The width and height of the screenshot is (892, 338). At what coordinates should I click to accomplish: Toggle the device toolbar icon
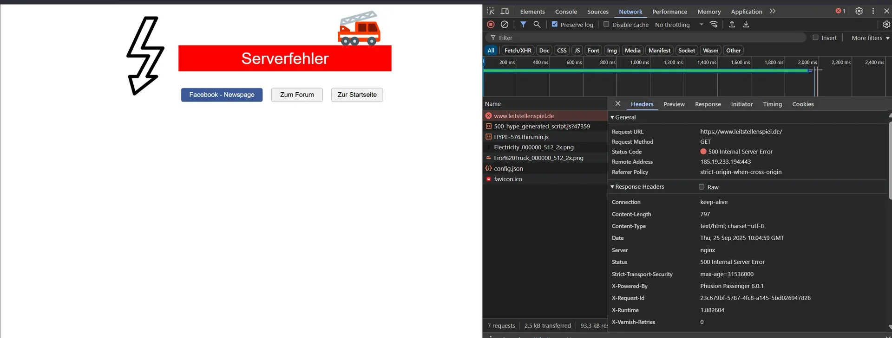[505, 12]
